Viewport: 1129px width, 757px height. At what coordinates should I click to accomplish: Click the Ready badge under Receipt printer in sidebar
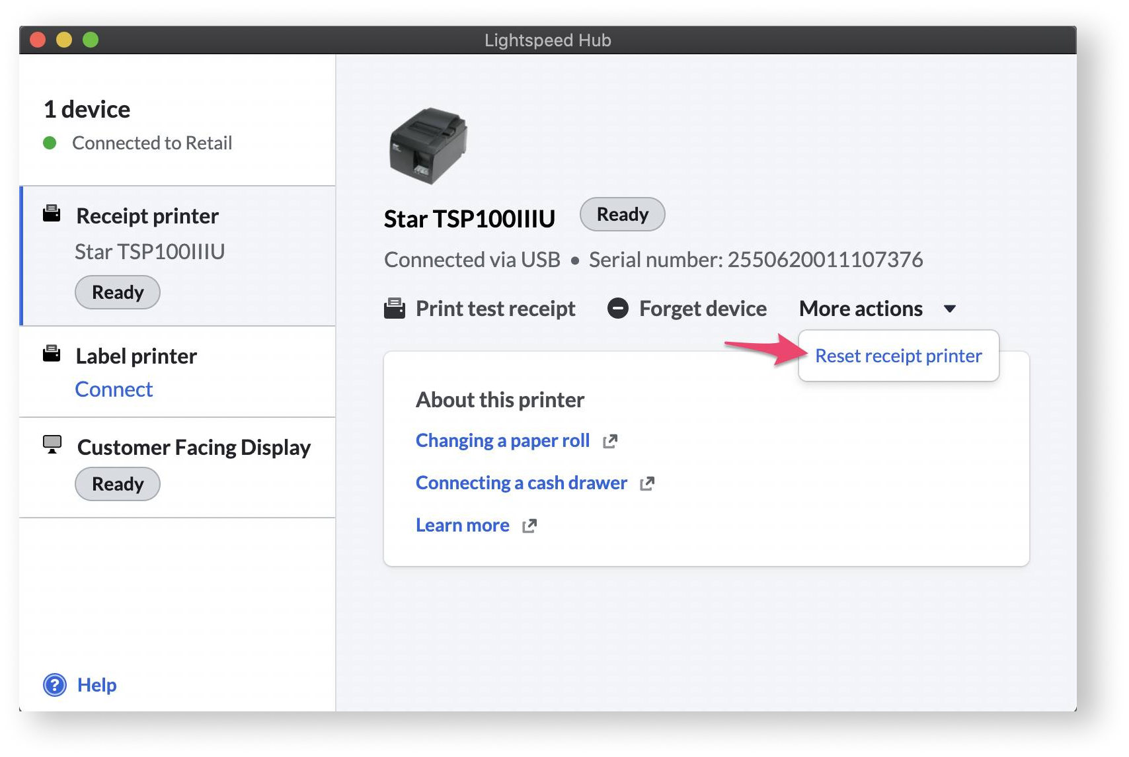(118, 292)
